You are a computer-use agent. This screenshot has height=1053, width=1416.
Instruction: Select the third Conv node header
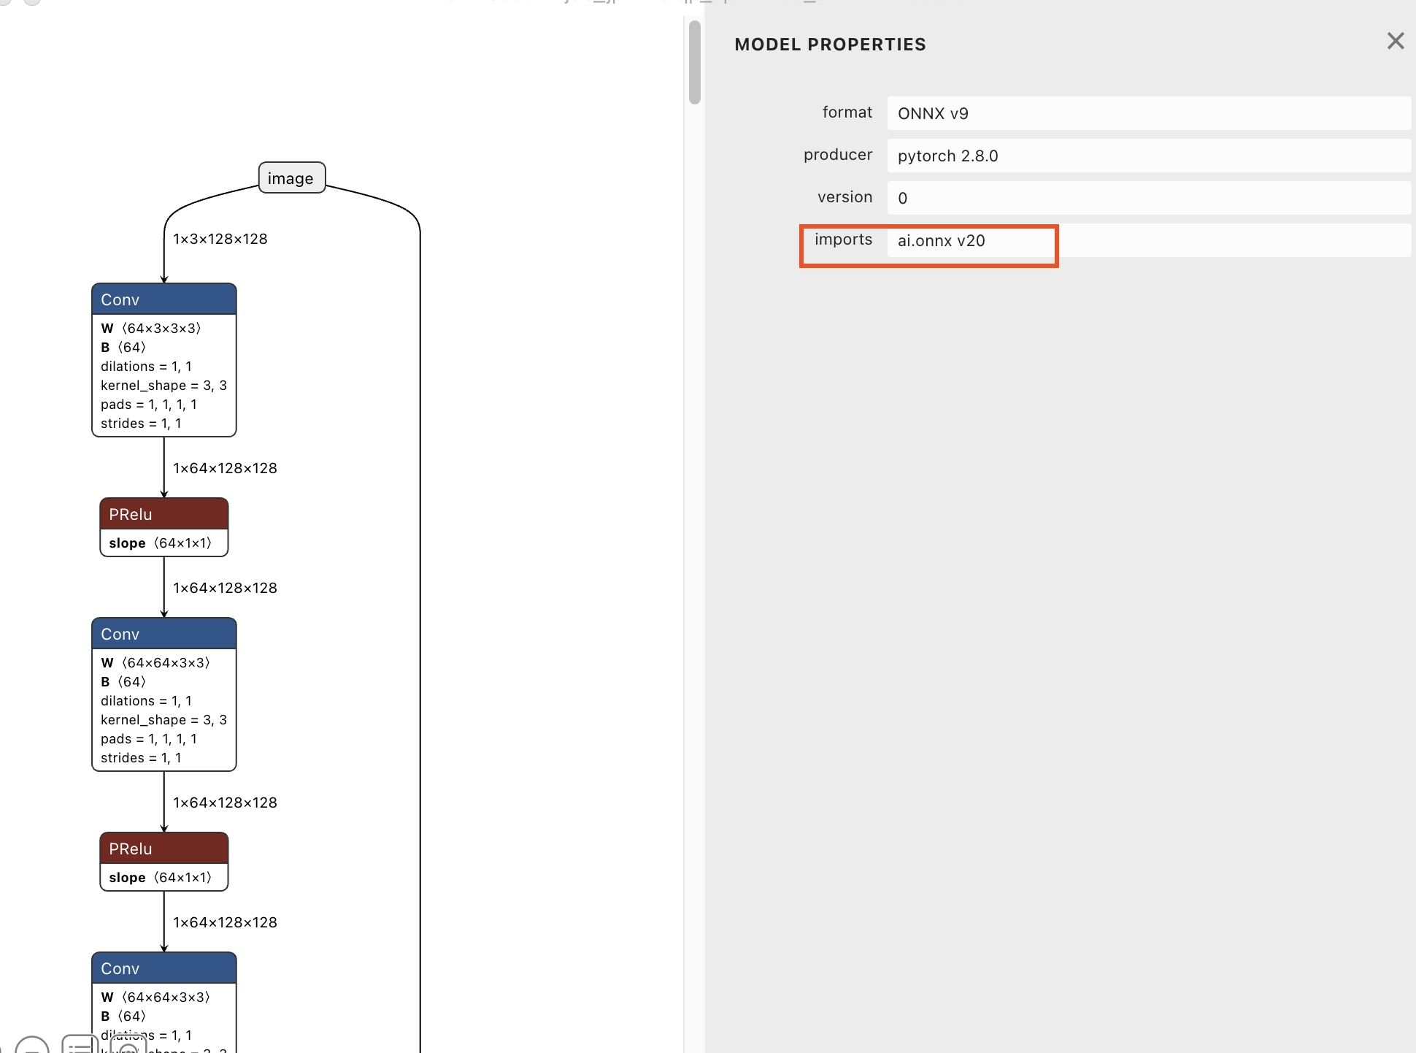[x=163, y=968]
